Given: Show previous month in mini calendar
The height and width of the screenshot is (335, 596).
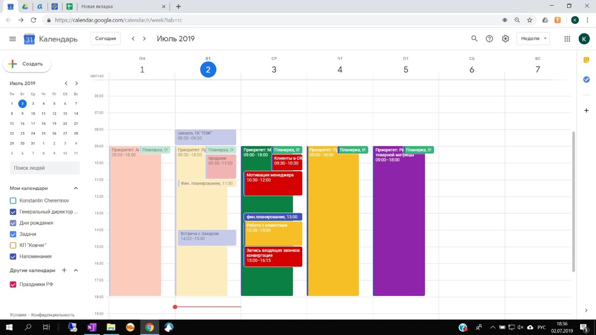Looking at the screenshot, I should pyautogui.click(x=66, y=83).
